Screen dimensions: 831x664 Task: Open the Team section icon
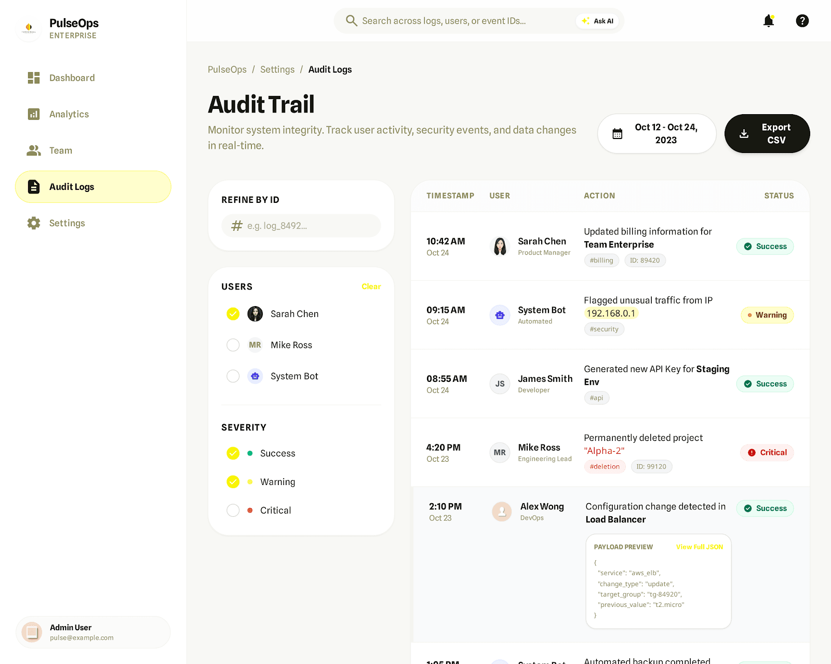point(33,150)
